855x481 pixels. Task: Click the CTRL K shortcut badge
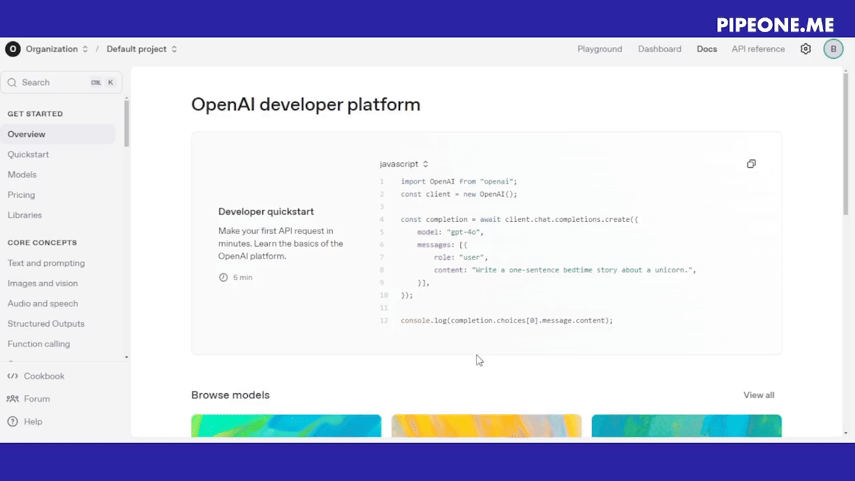103,83
